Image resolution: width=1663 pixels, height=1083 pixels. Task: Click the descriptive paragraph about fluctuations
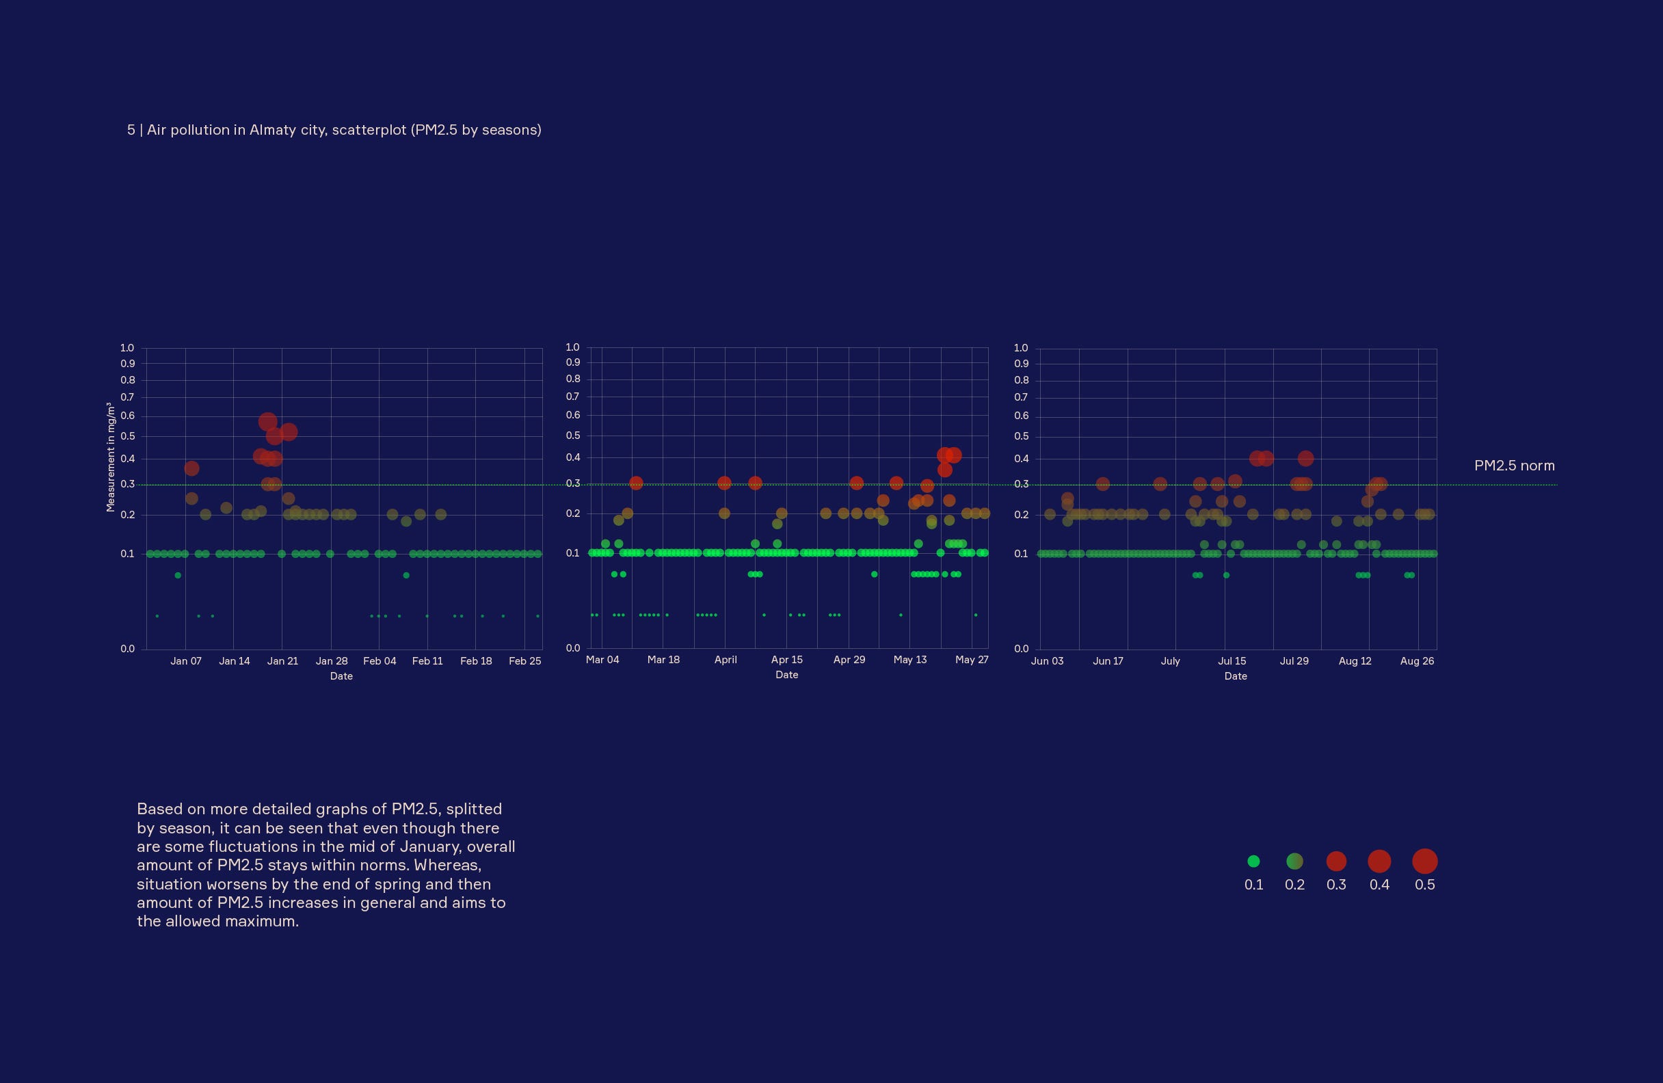coord(325,865)
